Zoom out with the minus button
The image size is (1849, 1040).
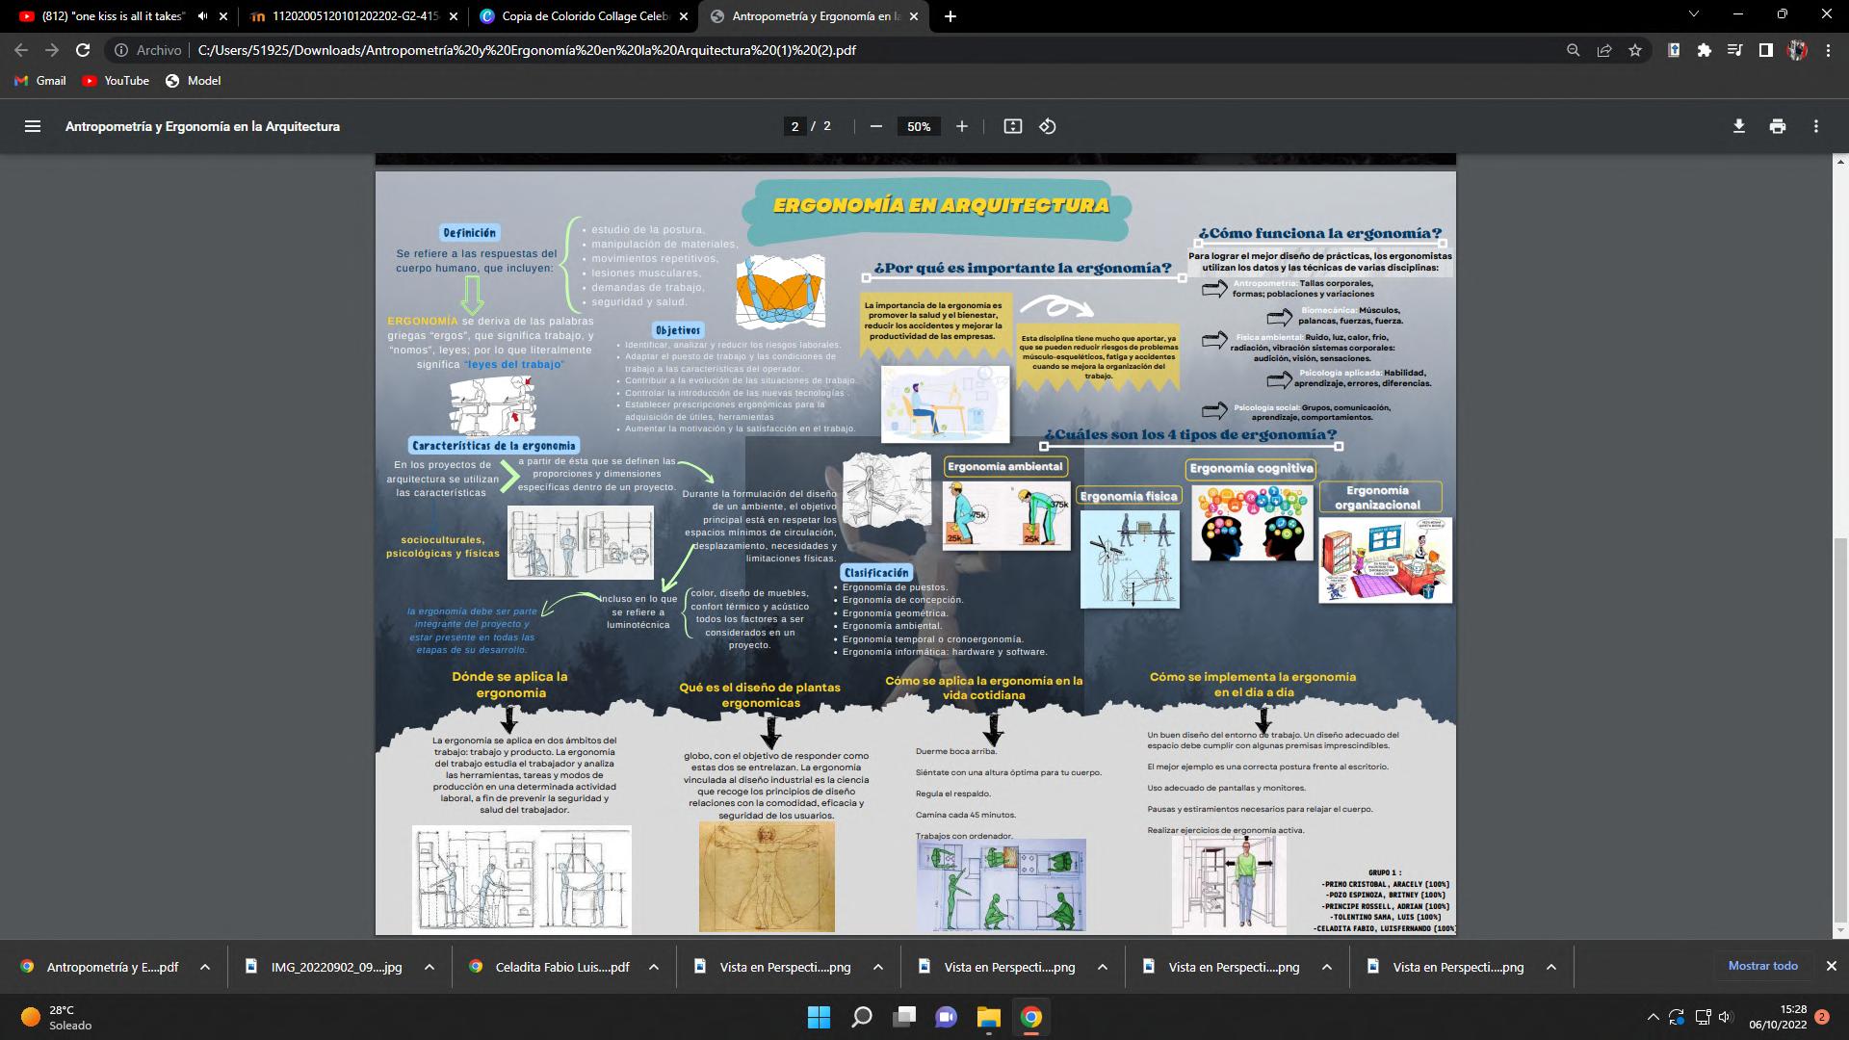pos(875,126)
